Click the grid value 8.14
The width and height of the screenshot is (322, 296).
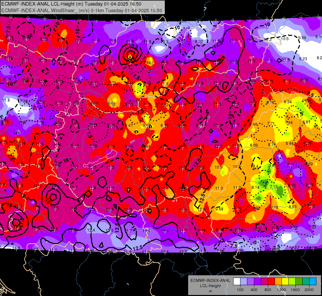[x=256, y=187]
